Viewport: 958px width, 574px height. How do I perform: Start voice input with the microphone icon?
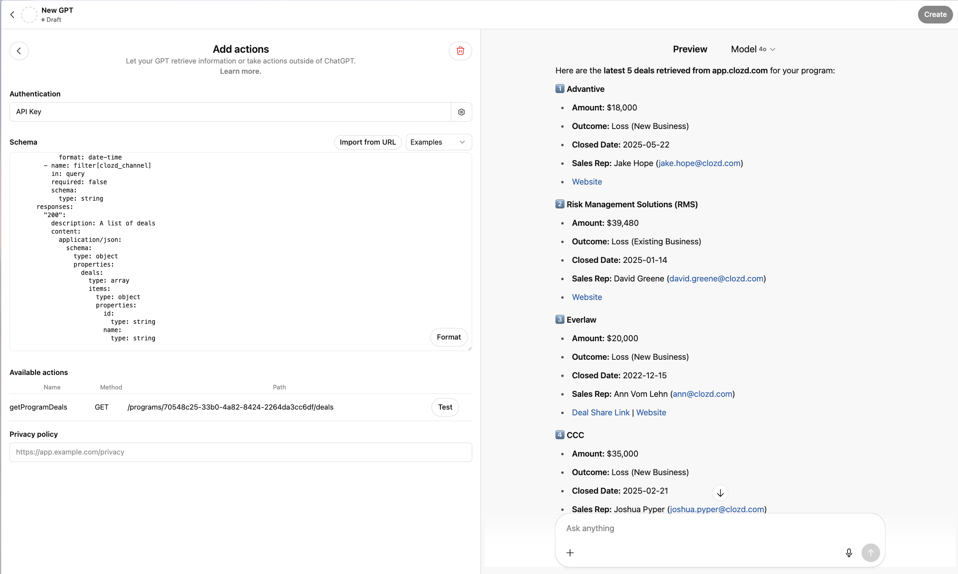pos(849,553)
